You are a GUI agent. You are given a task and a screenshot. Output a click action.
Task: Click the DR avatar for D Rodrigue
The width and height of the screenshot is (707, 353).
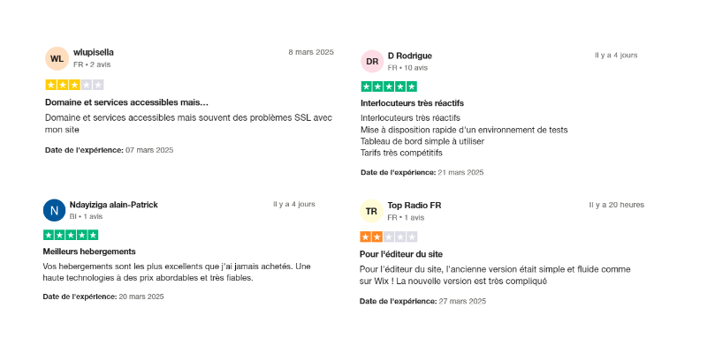[x=373, y=62]
